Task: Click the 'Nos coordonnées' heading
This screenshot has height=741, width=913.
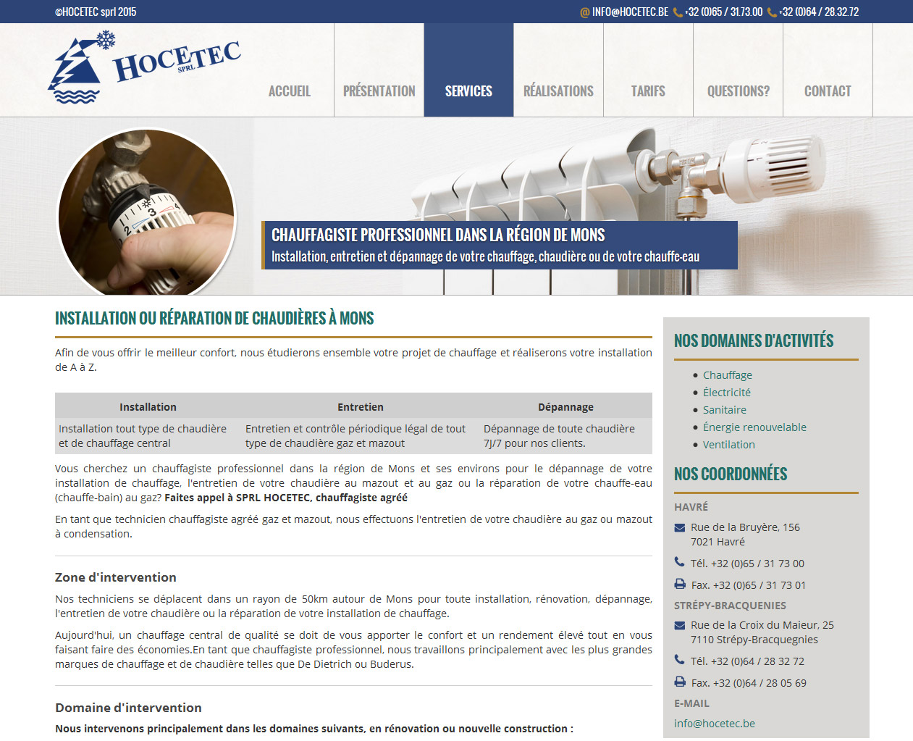Action: click(x=731, y=474)
